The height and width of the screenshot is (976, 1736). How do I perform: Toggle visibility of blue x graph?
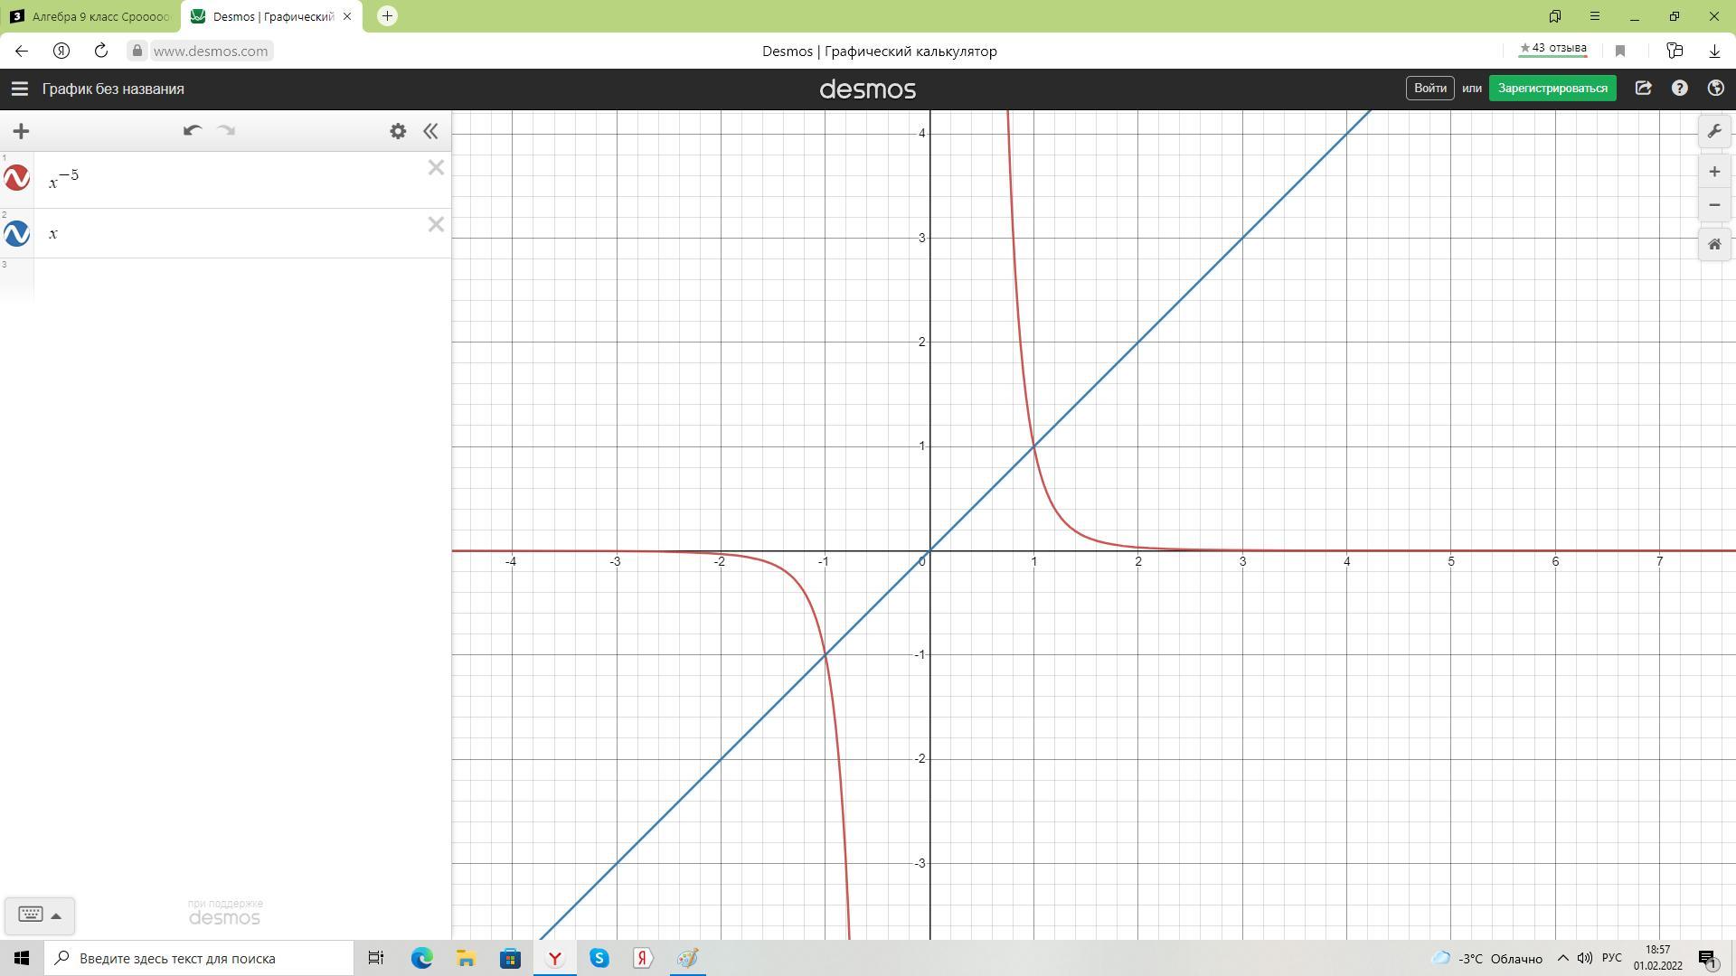[16, 234]
